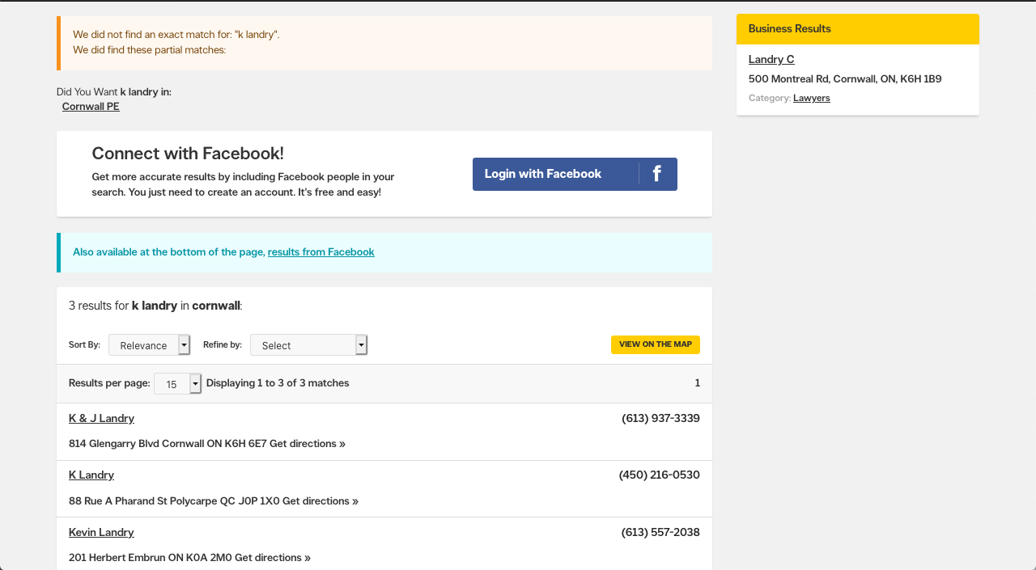Click the "Displaying 1 to 3 of 3 matches" text

pyautogui.click(x=278, y=383)
